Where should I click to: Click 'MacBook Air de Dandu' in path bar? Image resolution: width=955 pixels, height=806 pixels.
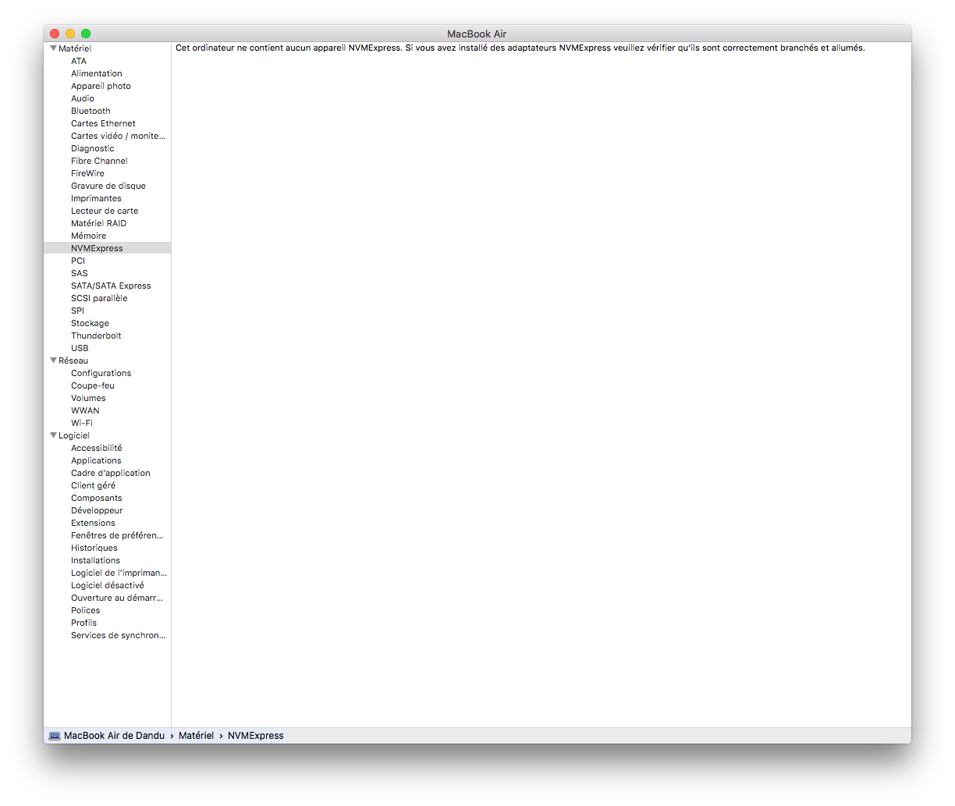(x=114, y=736)
